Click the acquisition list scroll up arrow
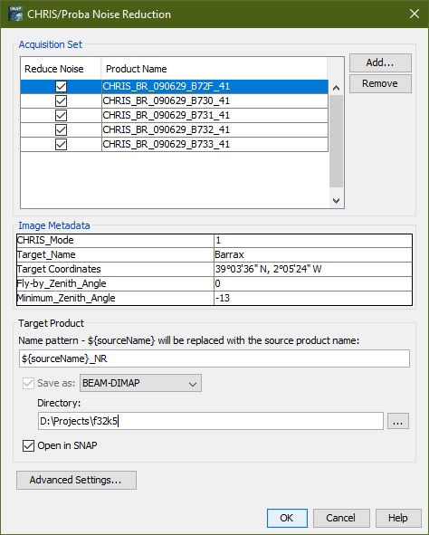 [337, 88]
